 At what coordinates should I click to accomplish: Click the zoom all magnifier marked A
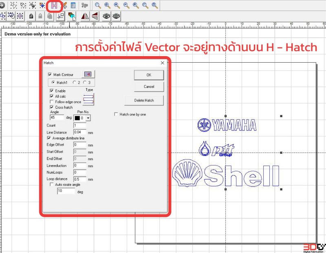(x=136, y=5)
